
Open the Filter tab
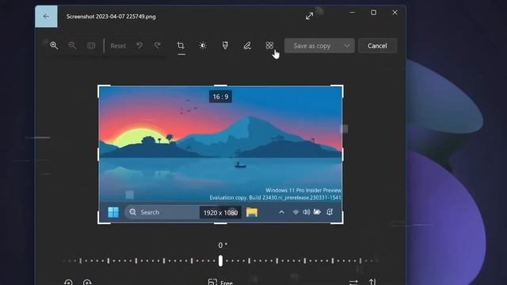point(225,46)
